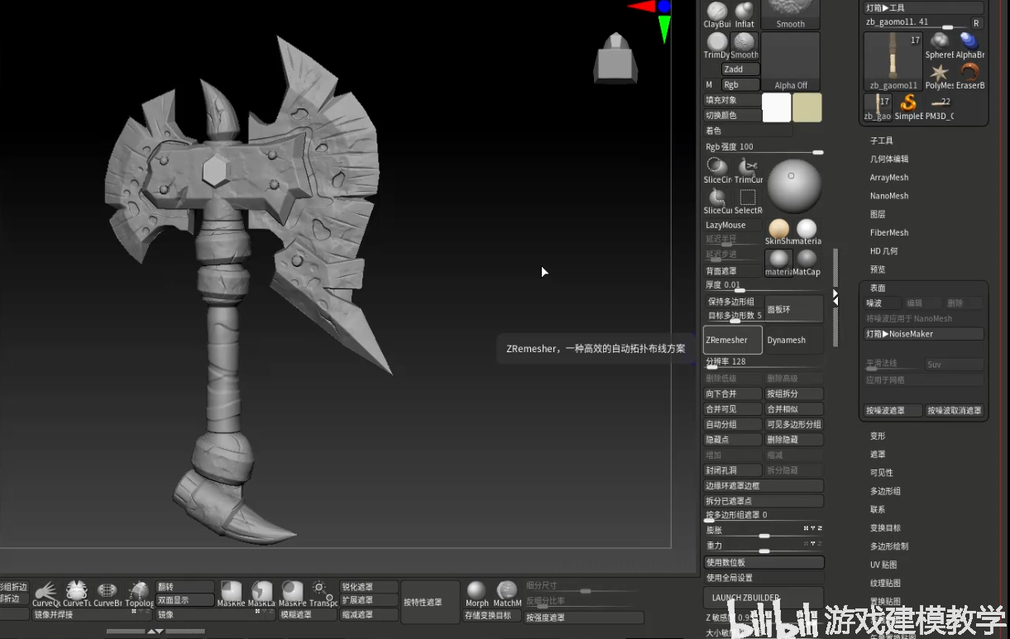This screenshot has height=639, width=1010.
Task: Expand the ArrayMesh section
Action: [889, 178]
